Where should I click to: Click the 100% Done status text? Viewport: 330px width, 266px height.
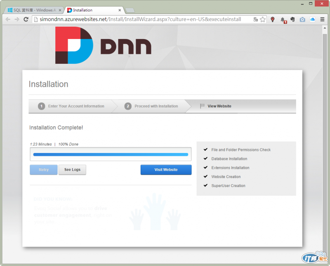pos(68,144)
